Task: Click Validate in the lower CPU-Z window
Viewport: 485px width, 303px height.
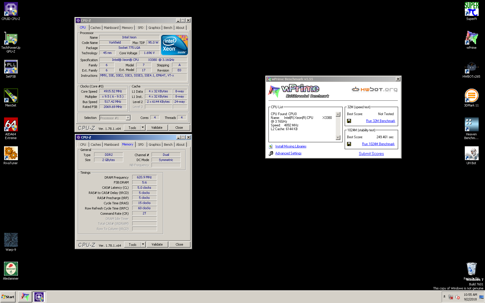Action: [x=157, y=244]
